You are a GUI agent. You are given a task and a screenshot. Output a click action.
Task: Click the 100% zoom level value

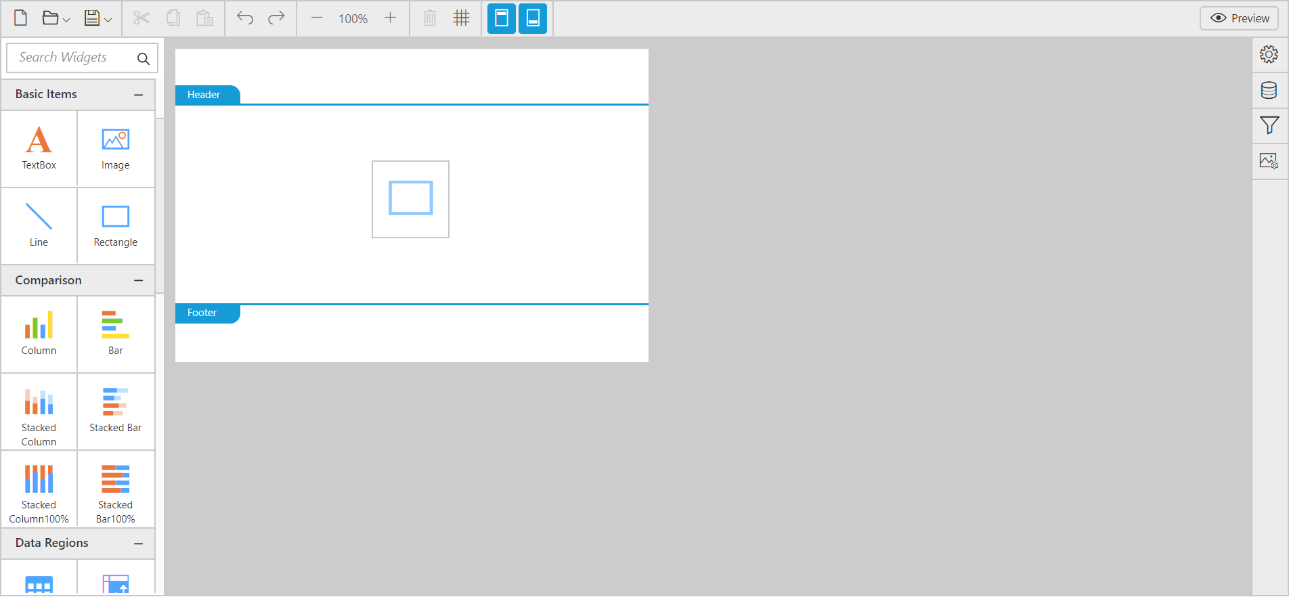[x=353, y=19]
